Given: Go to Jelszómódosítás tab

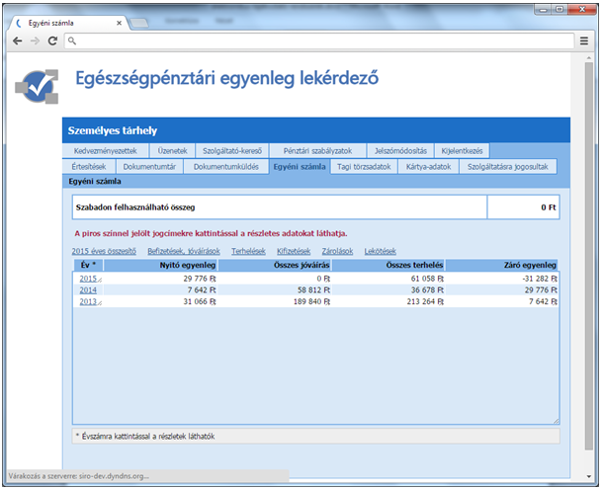Looking at the screenshot, I should coord(400,151).
